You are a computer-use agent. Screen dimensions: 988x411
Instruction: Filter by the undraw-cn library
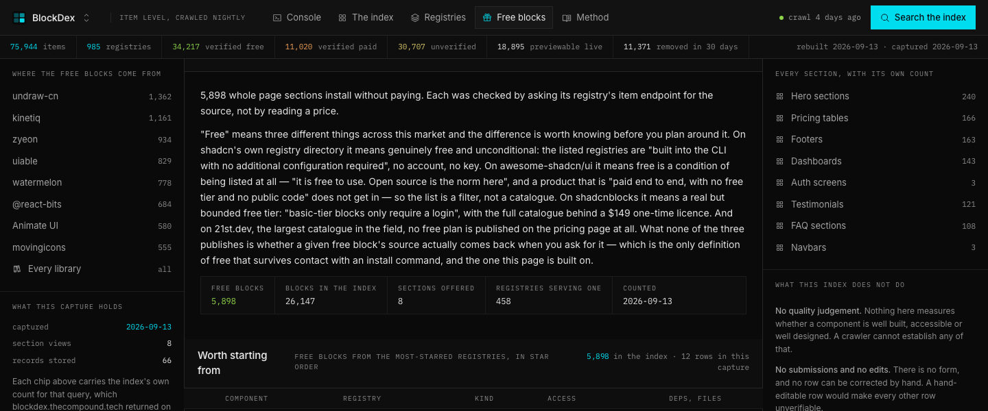(x=92, y=97)
